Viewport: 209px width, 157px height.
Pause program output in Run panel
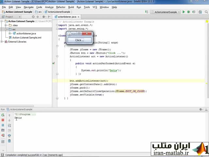[3, 125]
